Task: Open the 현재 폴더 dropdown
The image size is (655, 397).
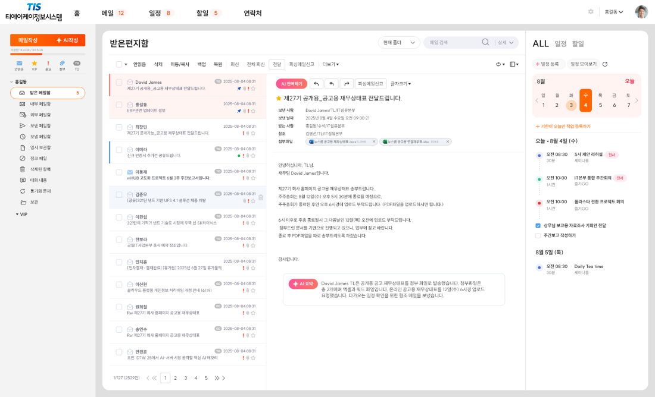Action: coord(399,43)
